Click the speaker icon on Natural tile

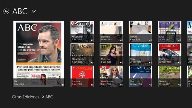[x=179, y=85]
